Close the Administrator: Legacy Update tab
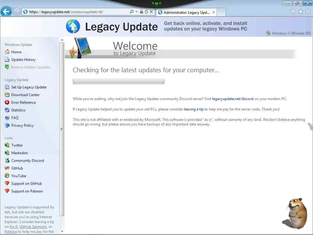The image size is (313, 235). click(214, 12)
